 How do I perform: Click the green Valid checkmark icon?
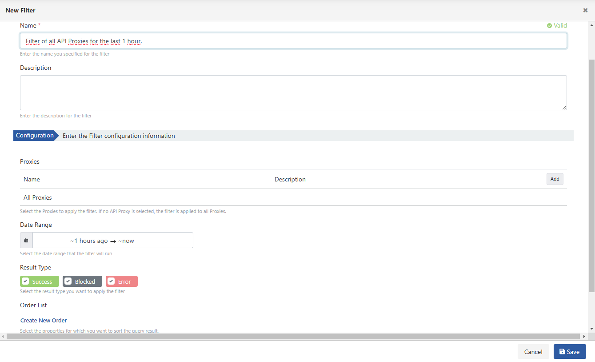click(549, 26)
